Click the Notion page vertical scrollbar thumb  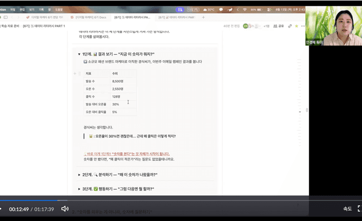pos(307,110)
